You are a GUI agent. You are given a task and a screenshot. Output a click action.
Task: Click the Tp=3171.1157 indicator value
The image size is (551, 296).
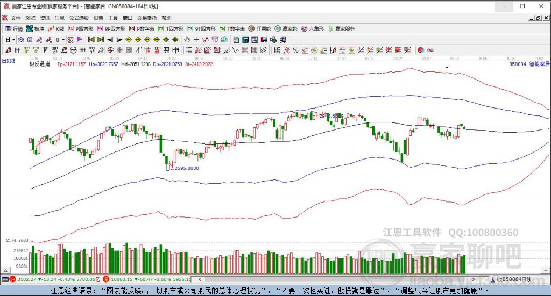[x=72, y=64]
